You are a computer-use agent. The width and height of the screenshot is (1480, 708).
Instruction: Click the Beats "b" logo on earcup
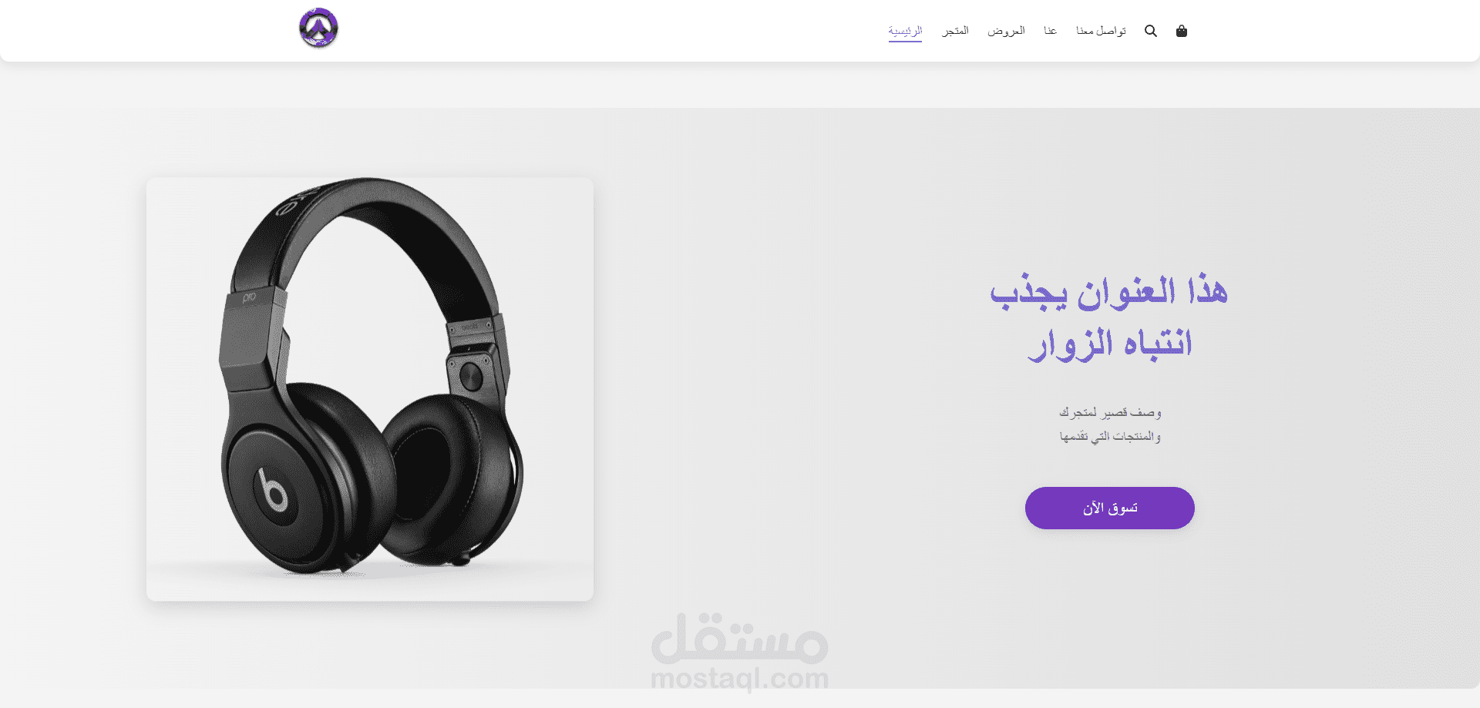(x=272, y=489)
